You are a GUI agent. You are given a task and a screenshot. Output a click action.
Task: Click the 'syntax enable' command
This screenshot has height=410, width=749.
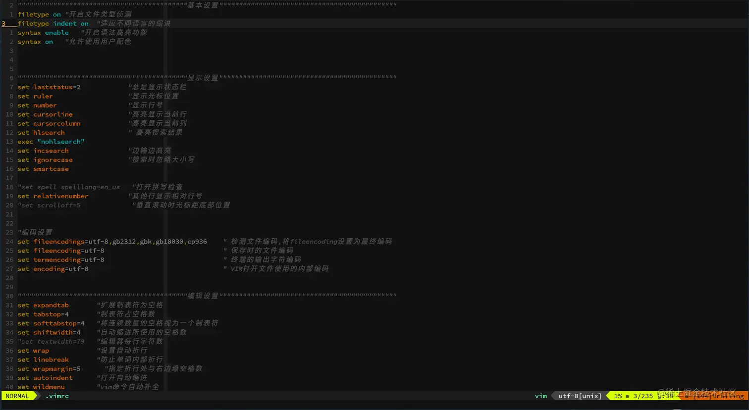[43, 32]
